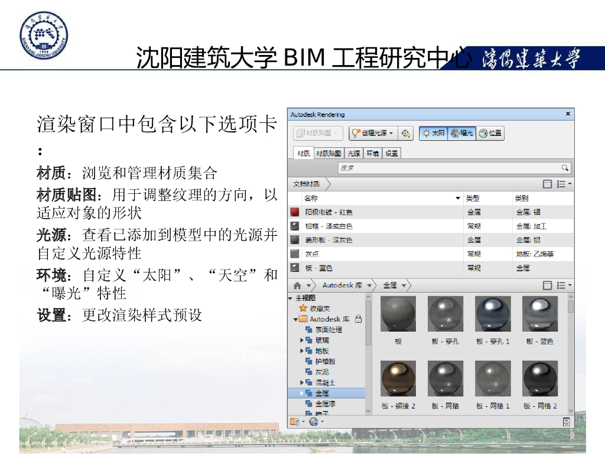Image resolution: width=605 pixels, height=454 pixels.
Task: Select the 板 material thumbnail
Action: (x=398, y=314)
